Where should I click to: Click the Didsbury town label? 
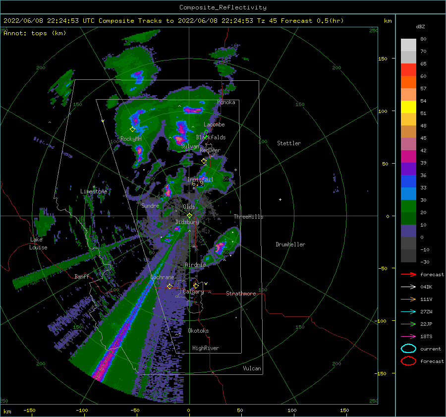click(x=187, y=222)
